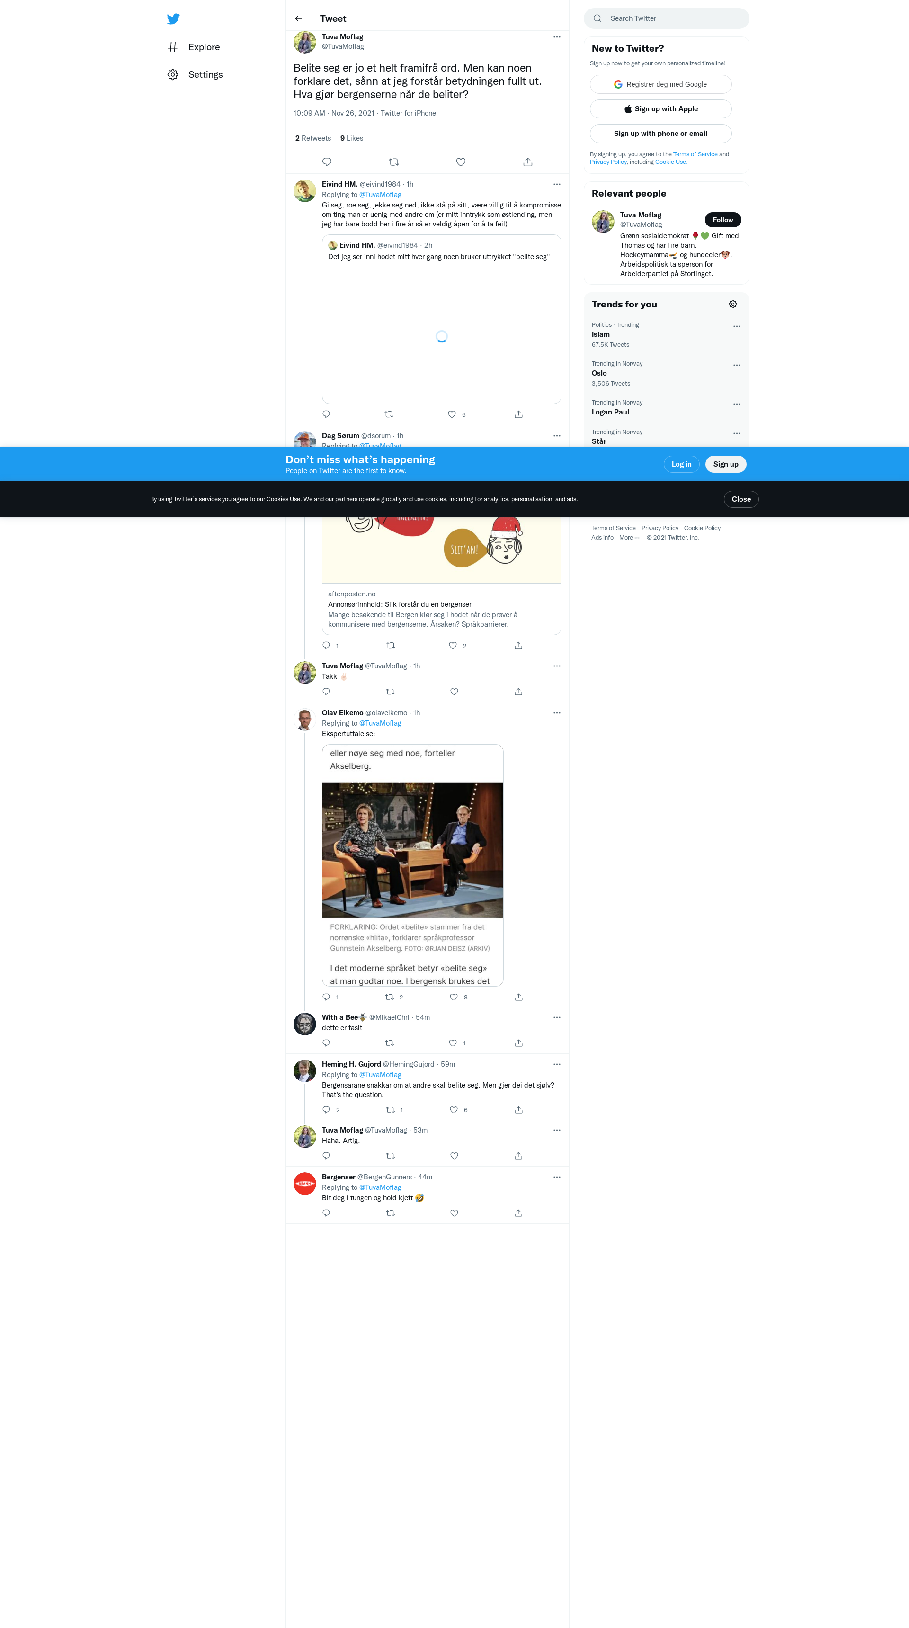The width and height of the screenshot is (909, 1628).
Task: Share Olav Eikemo's reply
Action: click(x=518, y=997)
